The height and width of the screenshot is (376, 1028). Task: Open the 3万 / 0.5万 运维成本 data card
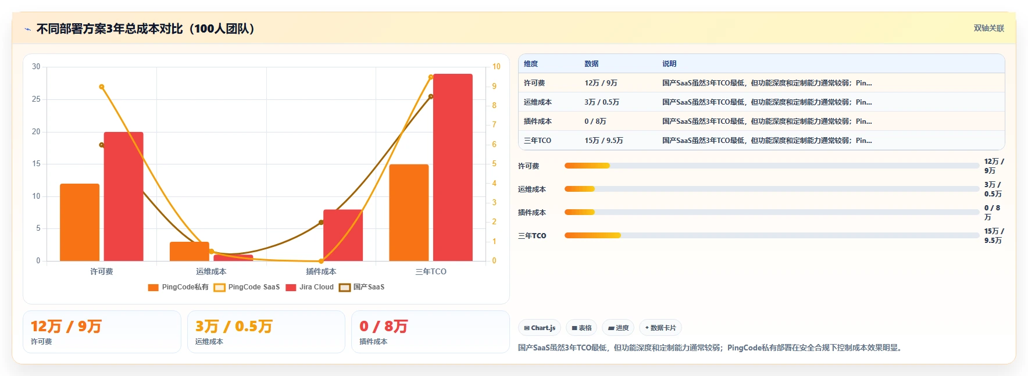[266, 332]
